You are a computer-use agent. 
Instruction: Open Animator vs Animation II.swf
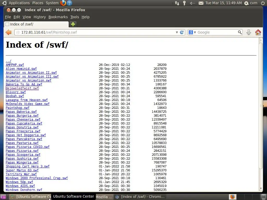31,73
